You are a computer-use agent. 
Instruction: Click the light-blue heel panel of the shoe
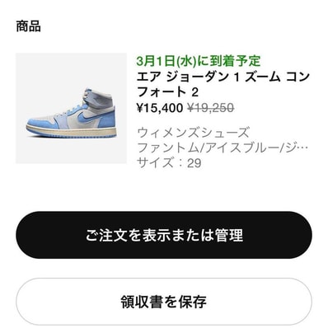(x=107, y=119)
